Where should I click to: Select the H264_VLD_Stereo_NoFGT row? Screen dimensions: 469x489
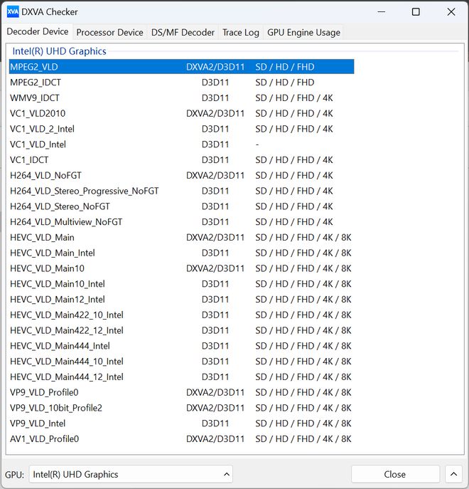coord(181,206)
